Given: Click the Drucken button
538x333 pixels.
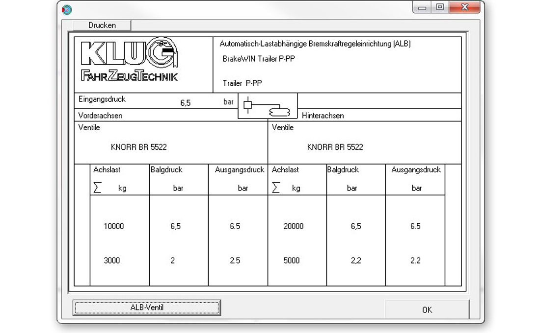Looking at the screenshot, I should [x=102, y=25].
